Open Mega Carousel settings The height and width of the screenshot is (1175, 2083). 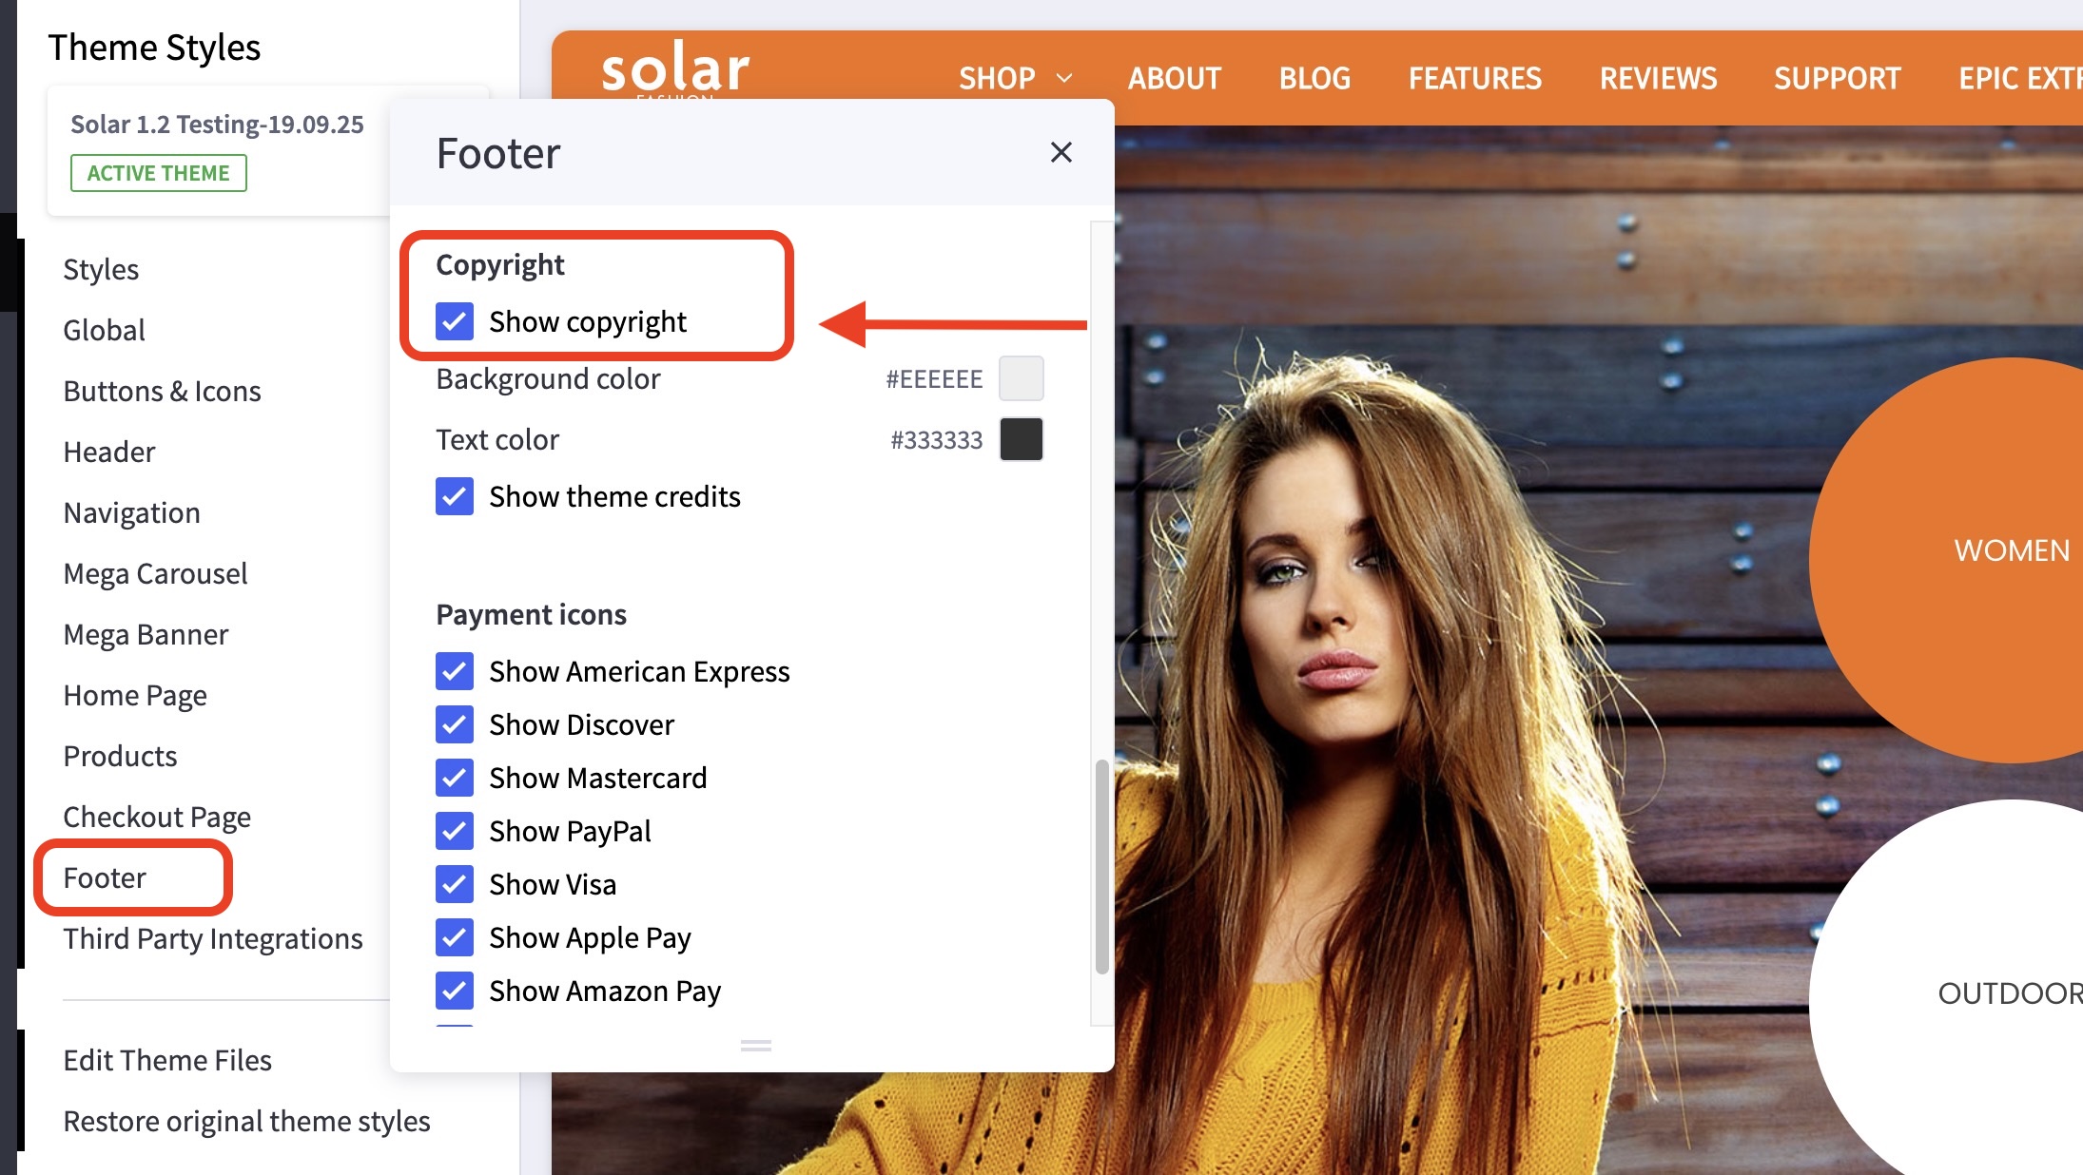[155, 572]
